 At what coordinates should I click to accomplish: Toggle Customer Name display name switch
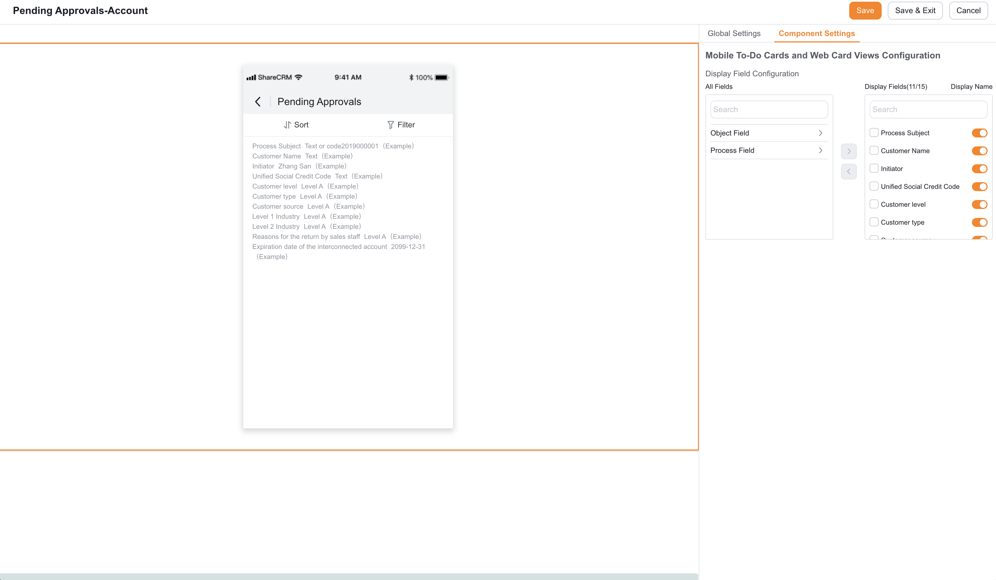[980, 151]
